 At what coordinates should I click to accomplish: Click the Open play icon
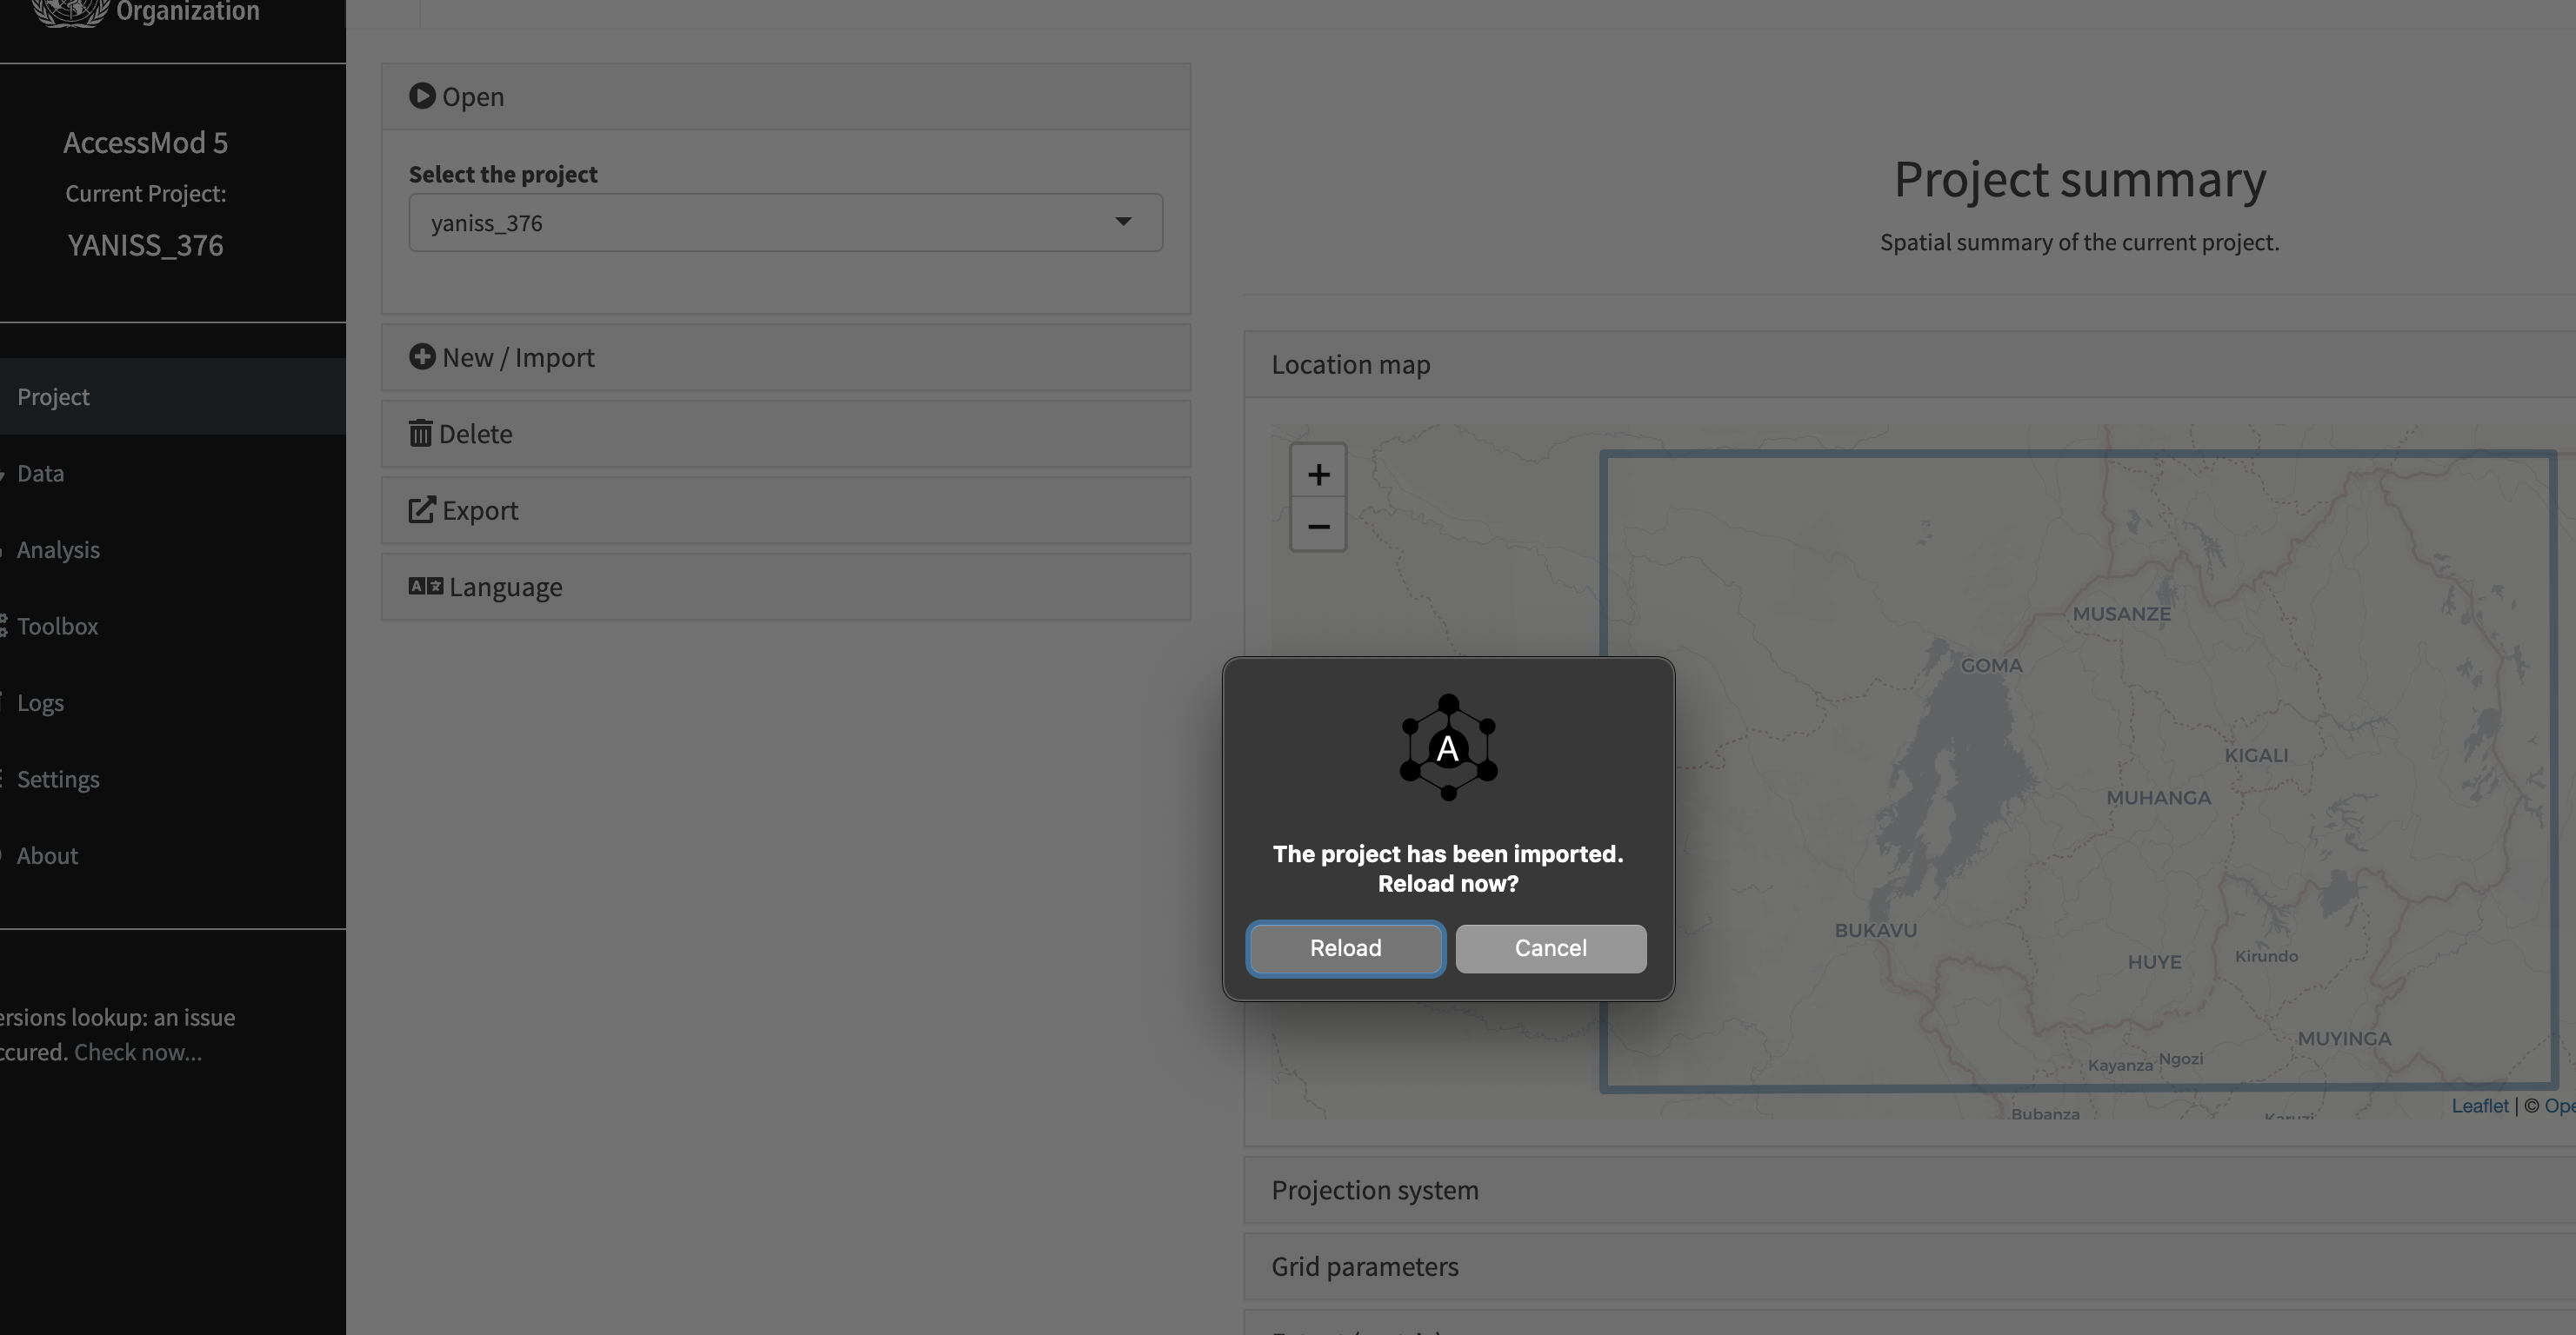(422, 96)
